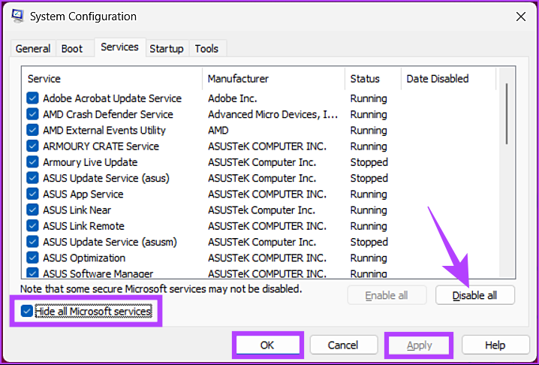Toggle ASUS Update Service (asus) checkbox

coord(32,178)
